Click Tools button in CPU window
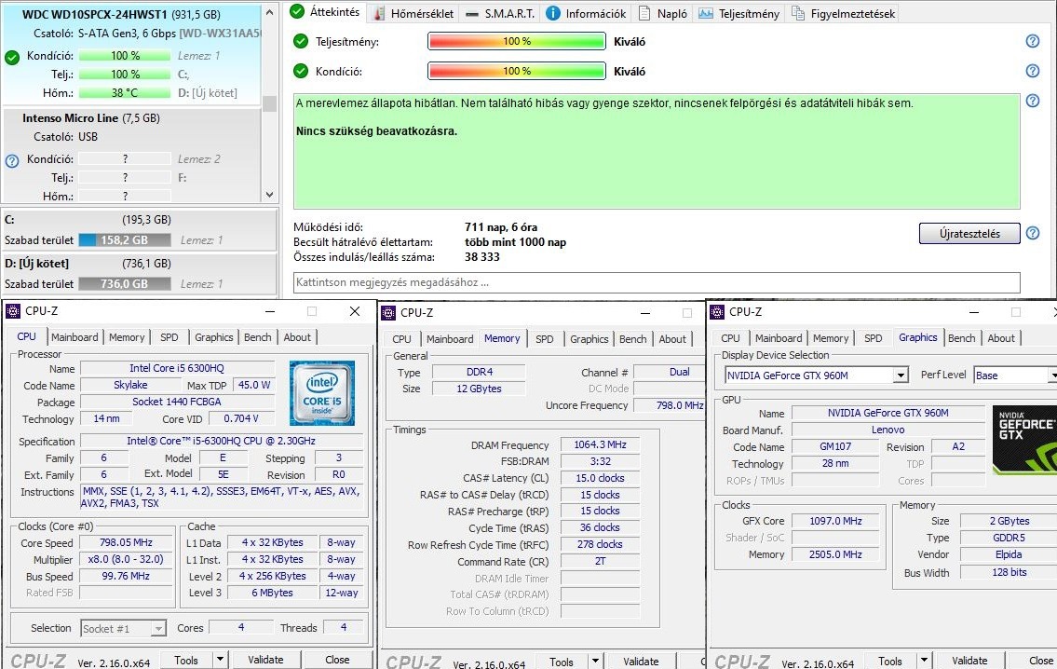1057x669 pixels. [186, 660]
